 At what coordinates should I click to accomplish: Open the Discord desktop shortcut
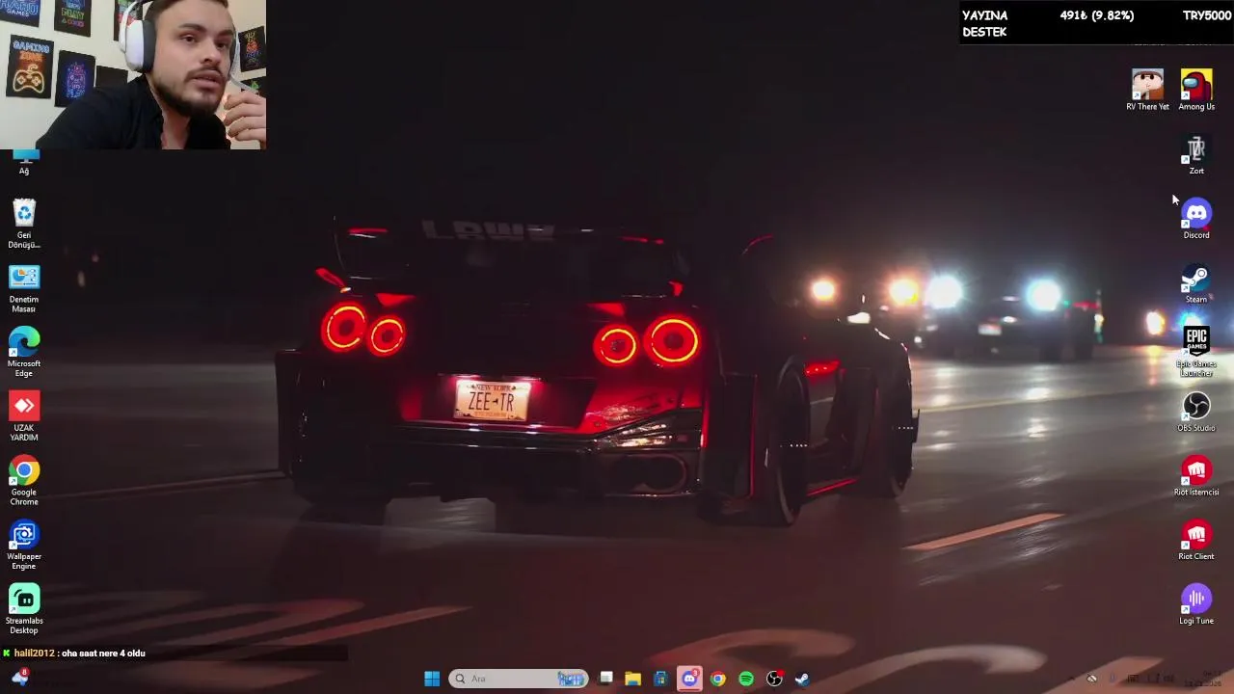(1196, 219)
